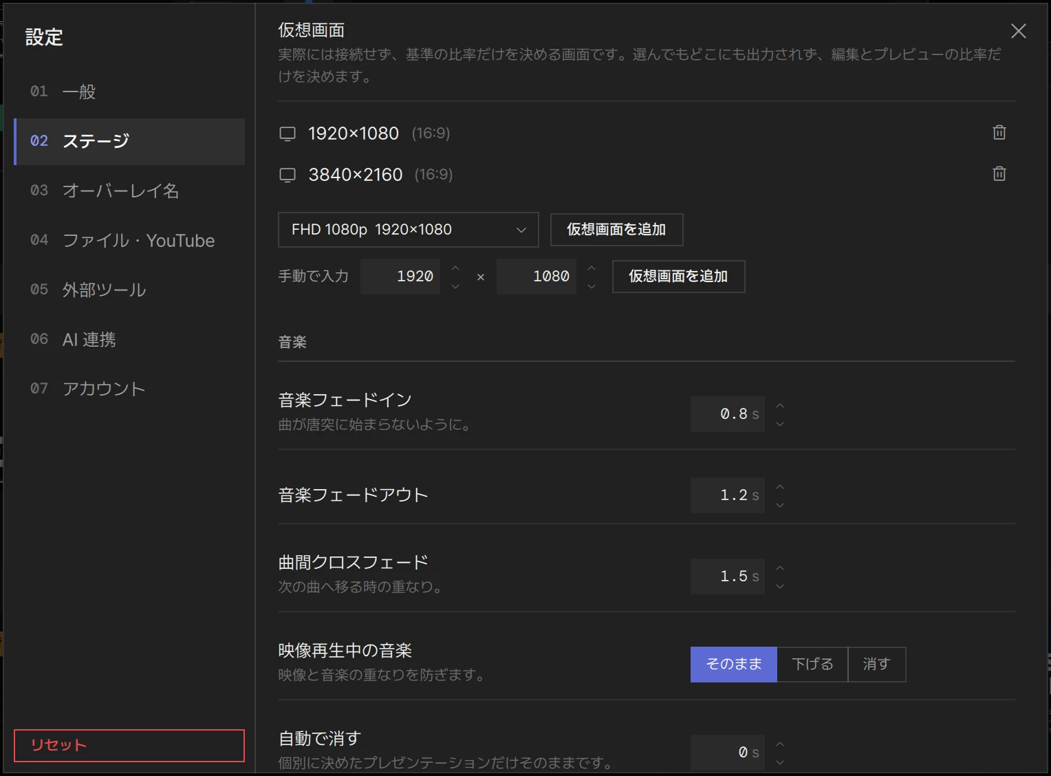Click the 曲間クロスフェード value 1.5 s
This screenshot has height=776, width=1051.
728,576
